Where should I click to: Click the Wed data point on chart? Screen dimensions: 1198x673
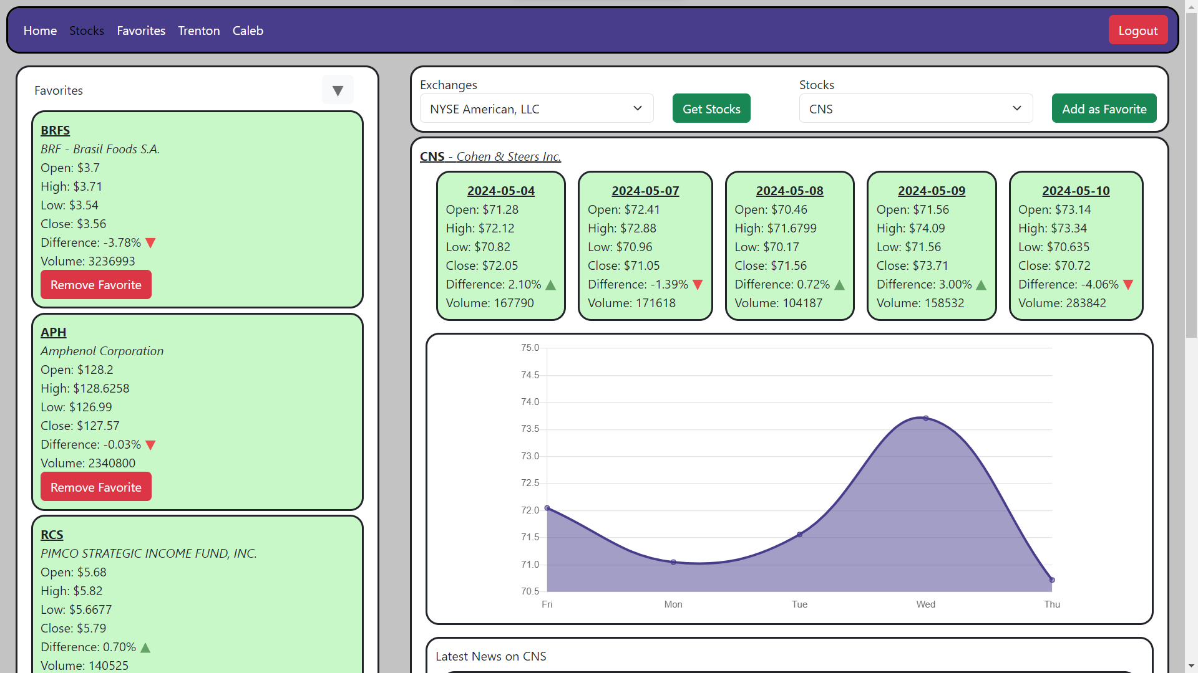(x=926, y=418)
